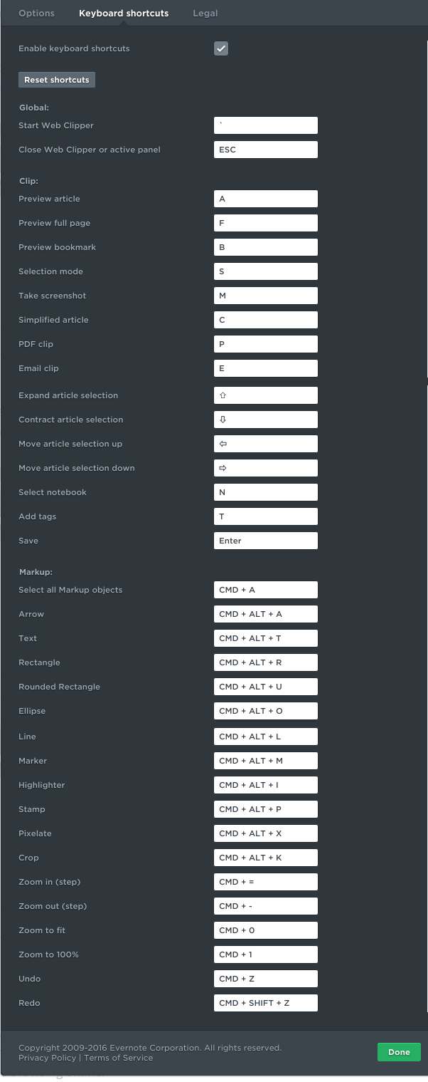Click the Highlighter shortcut field
Viewport: 428px width, 1082px height.
265,785
